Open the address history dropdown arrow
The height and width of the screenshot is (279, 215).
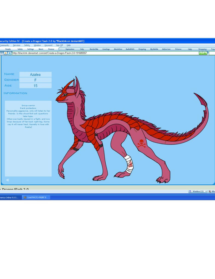[x=201, y=53]
